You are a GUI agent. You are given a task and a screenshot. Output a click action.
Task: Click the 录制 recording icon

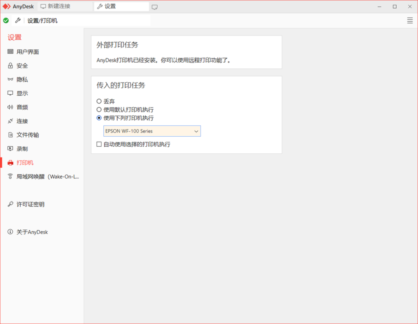pos(10,149)
